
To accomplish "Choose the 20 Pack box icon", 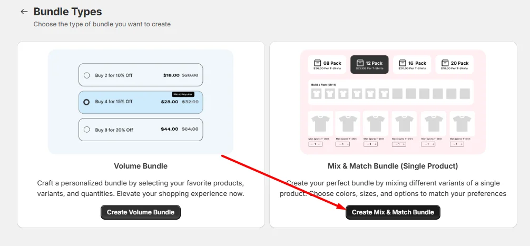I will pos(445,63).
